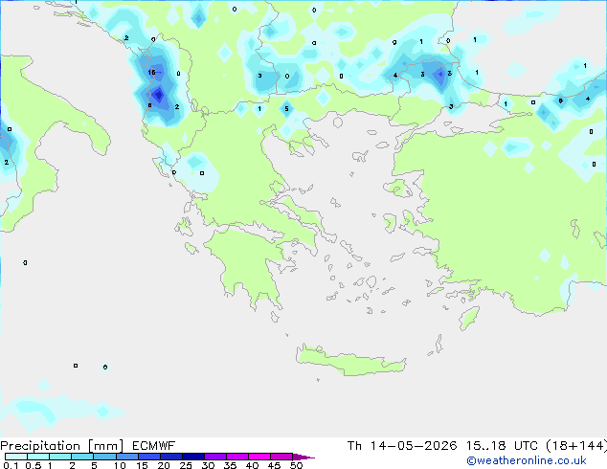Click the darkest blue precipitation core in Albania

[x=158, y=94]
